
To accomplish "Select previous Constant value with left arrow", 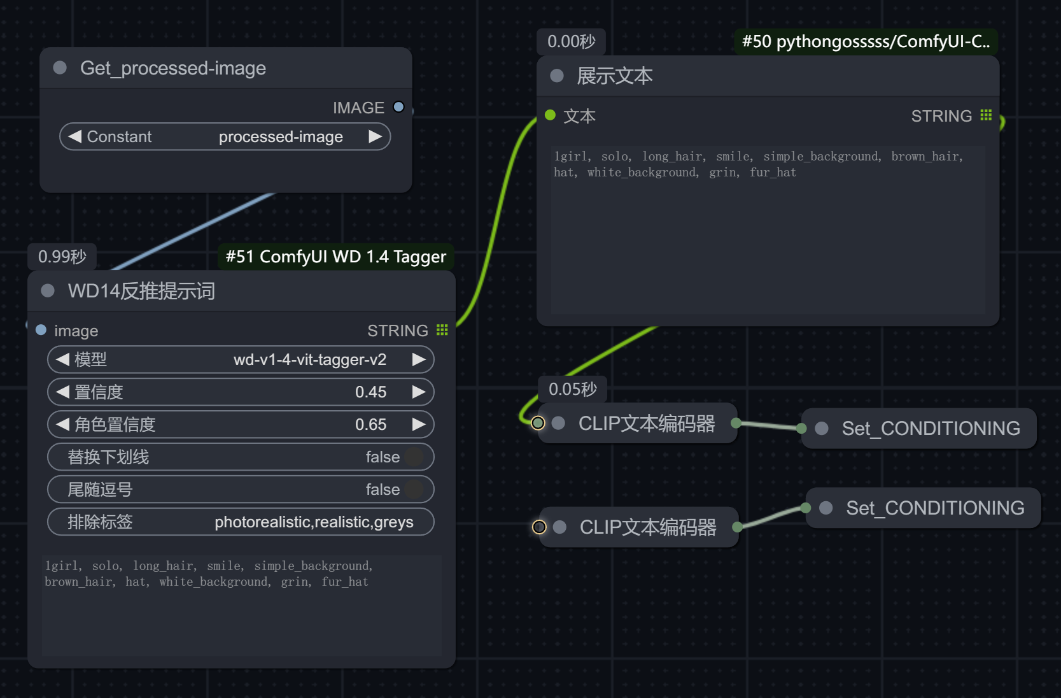I will coord(74,136).
